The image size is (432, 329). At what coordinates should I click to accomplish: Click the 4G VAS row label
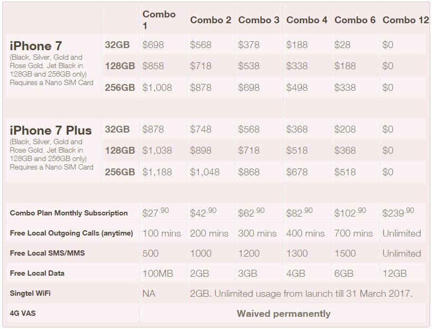tap(23, 313)
